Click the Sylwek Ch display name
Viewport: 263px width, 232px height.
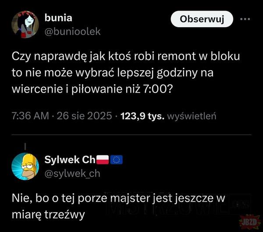(x=70, y=160)
